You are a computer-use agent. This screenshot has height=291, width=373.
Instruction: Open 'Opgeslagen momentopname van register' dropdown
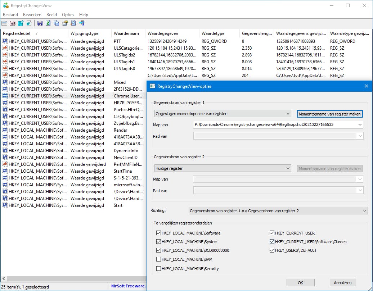pos(222,114)
